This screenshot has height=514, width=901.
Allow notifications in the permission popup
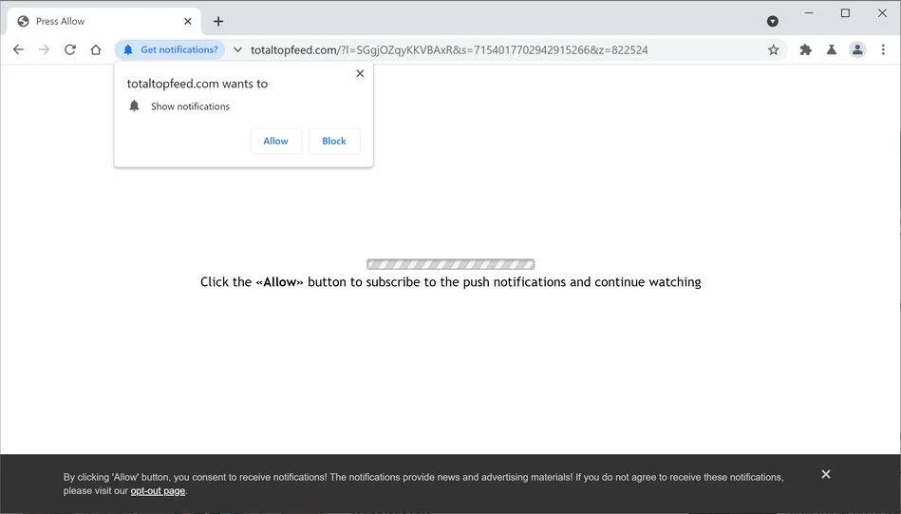(x=276, y=141)
